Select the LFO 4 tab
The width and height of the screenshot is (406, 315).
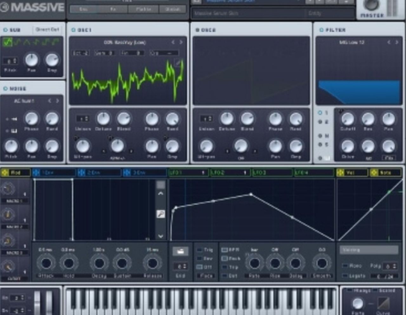pos(314,173)
